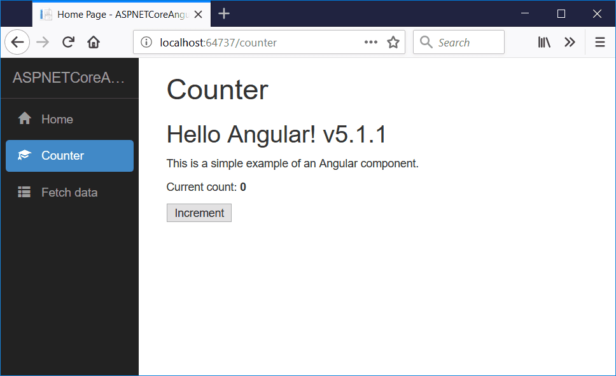The image size is (616, 376).
Task: Expand more toolbar tools chevron
Action: pos(570,42)
